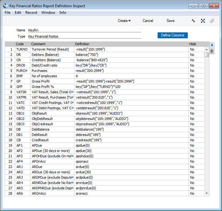
Task: Expand truncated comment arrow on AR5 row
Action: [x=73, y=188]
